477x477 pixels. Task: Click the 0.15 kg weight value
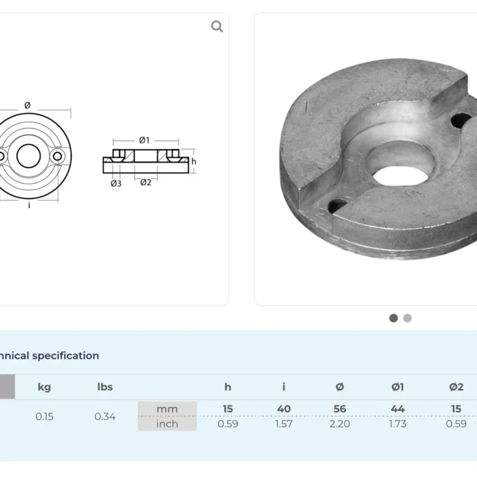click(44, 416)
